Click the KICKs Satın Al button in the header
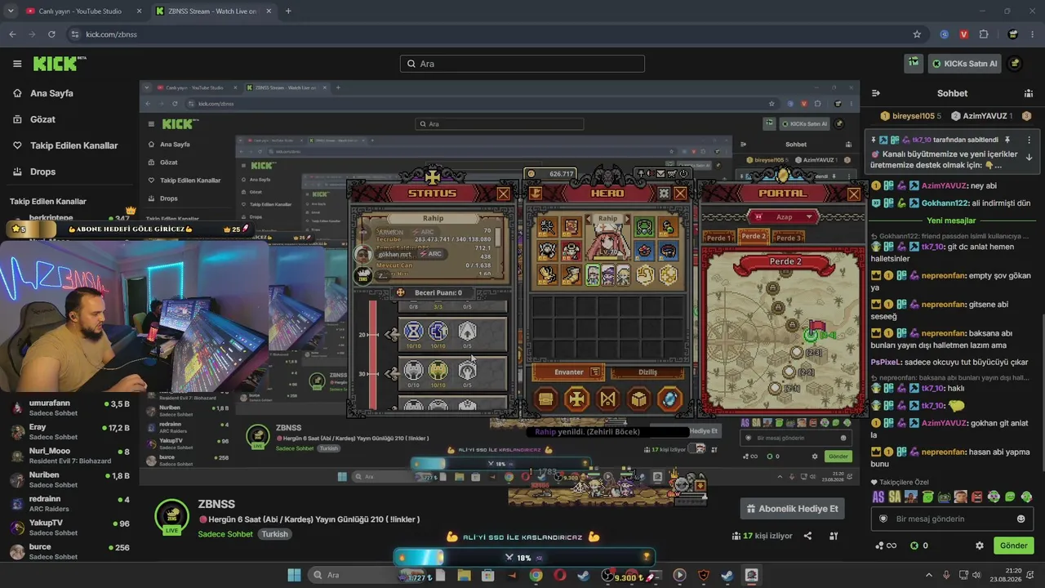 click(x=965, y=64)
